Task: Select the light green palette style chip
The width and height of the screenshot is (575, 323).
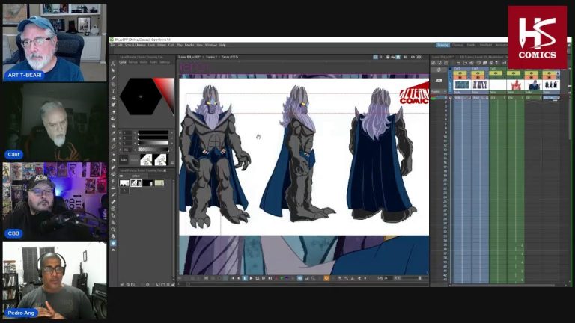Action: 159,182
